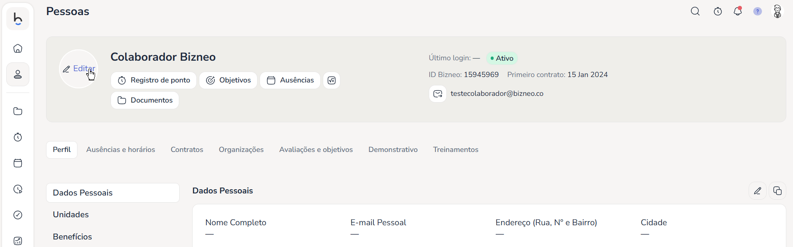
Task: Open the notifications bell
Action: point(738,11)
